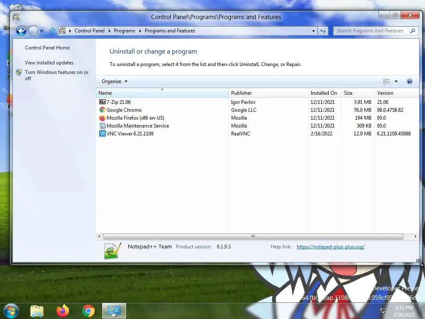Open the notepad-plus-plus.org help link
This screenshot has width=425, height=319.
(x=331, y=247)
